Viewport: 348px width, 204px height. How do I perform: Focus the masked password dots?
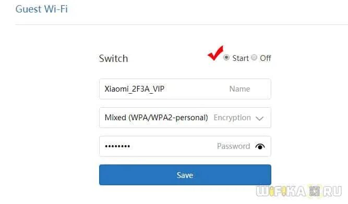tap(117, 146)
